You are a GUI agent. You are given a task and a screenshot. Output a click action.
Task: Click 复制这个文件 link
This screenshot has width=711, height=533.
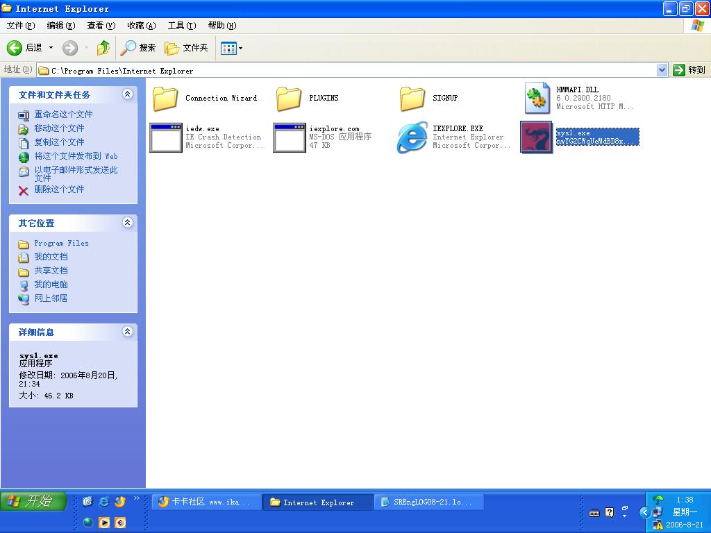click(60, 142)
